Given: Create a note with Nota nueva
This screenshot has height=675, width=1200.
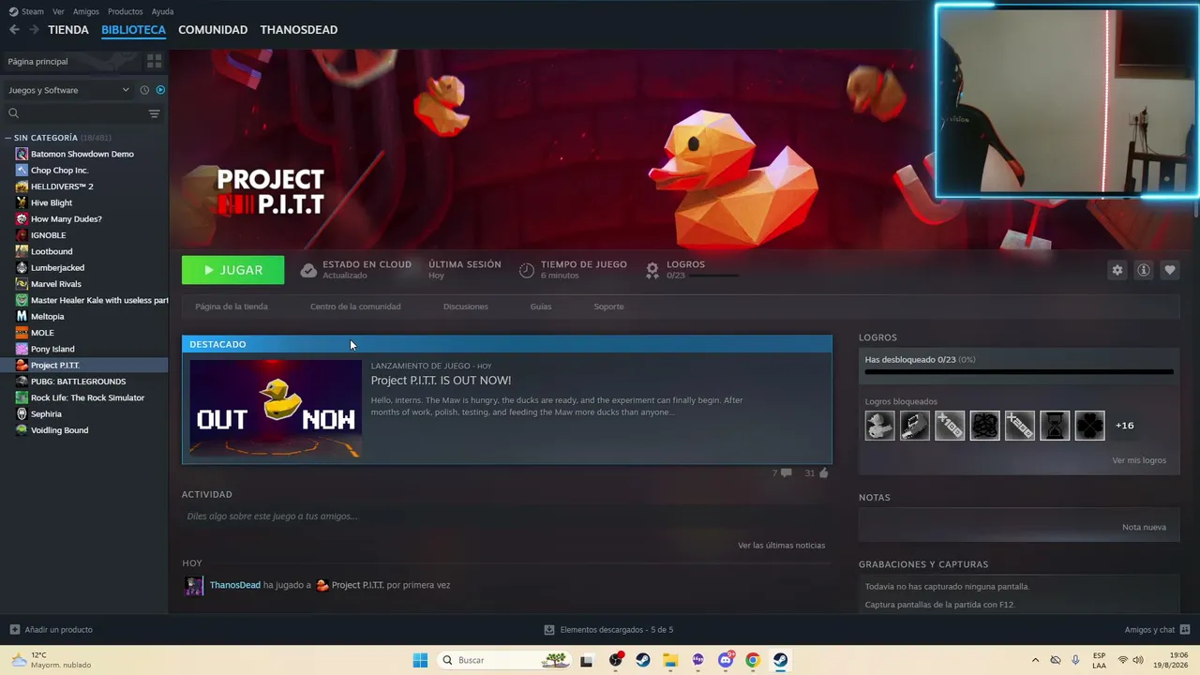Looking at the screenshot, I should [1144, 527].
